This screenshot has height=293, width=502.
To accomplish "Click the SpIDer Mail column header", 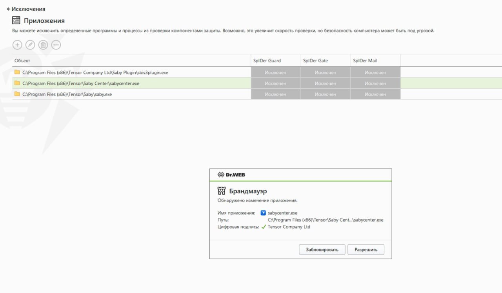I will pos(365,61).
